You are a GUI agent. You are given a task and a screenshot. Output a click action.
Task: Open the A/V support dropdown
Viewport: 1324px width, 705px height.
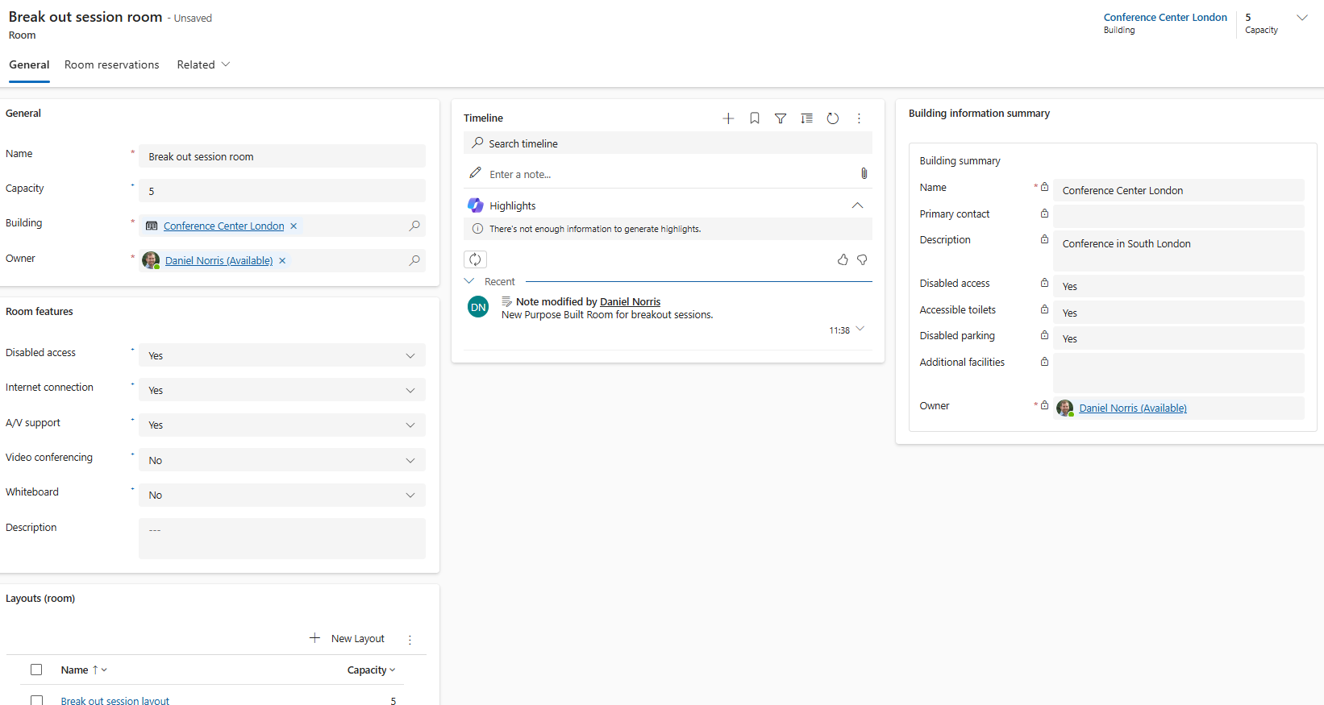[x=282, y=425]
